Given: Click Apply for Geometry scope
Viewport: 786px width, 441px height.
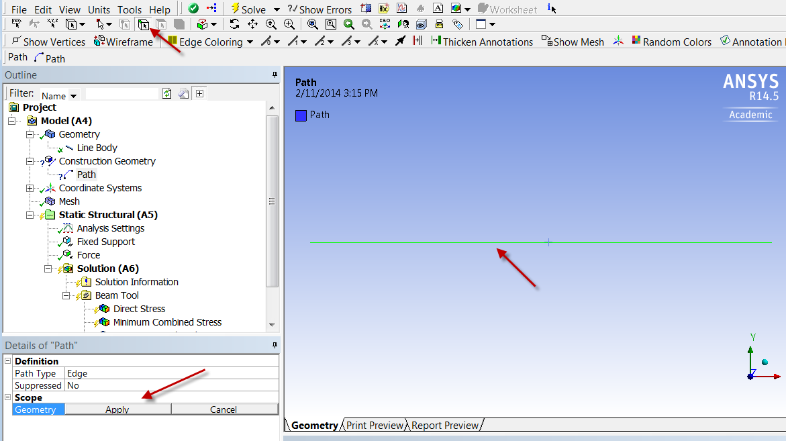Looking at the screenshot, I should [x=117, y=409].
